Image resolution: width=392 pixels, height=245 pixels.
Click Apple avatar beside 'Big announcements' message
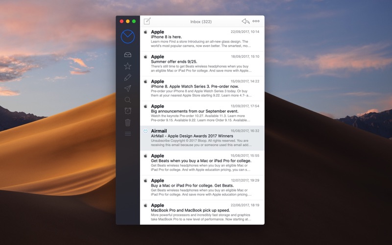point(146,106)
